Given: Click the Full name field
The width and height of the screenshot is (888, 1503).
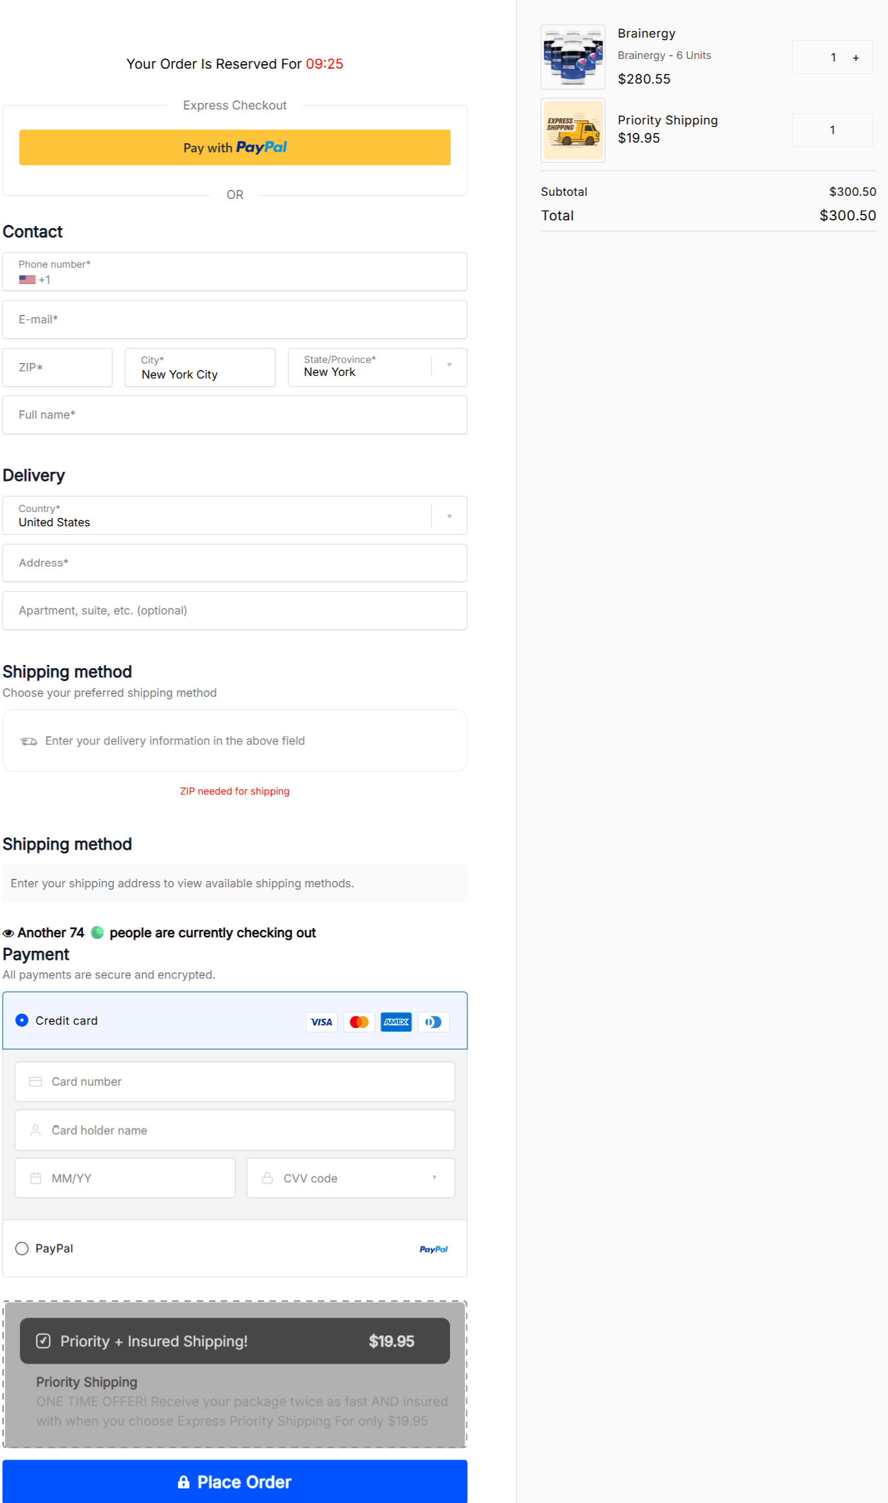Looking at the screenshot, I should (234, 415).
